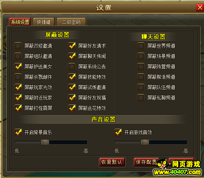Viewport: 204px width, 178px height.
Task: Turn off 开启游戏音效 checkbox
Action: coord(118,132)
